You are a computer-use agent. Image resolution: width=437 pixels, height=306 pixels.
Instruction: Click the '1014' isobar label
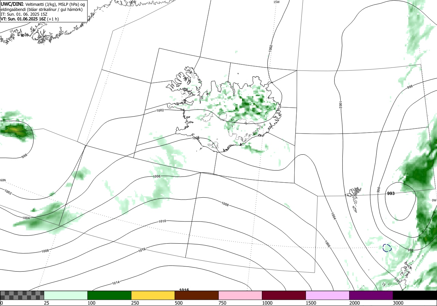(116, 283)
